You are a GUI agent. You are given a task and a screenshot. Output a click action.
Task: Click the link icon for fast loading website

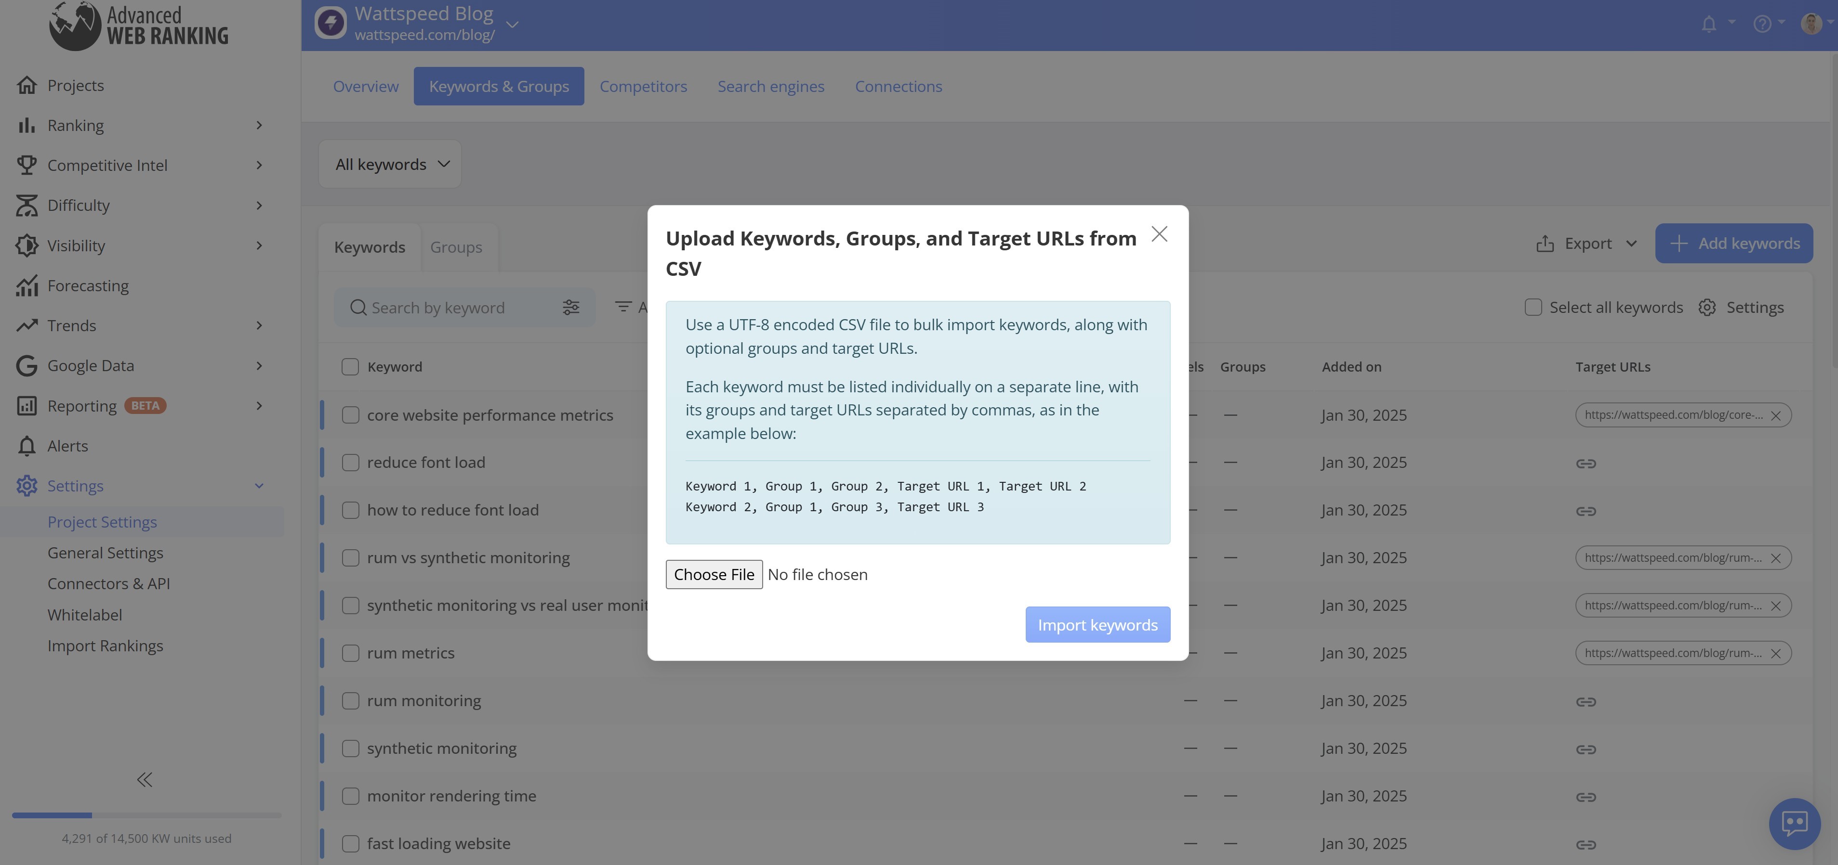coord(1586,845)
